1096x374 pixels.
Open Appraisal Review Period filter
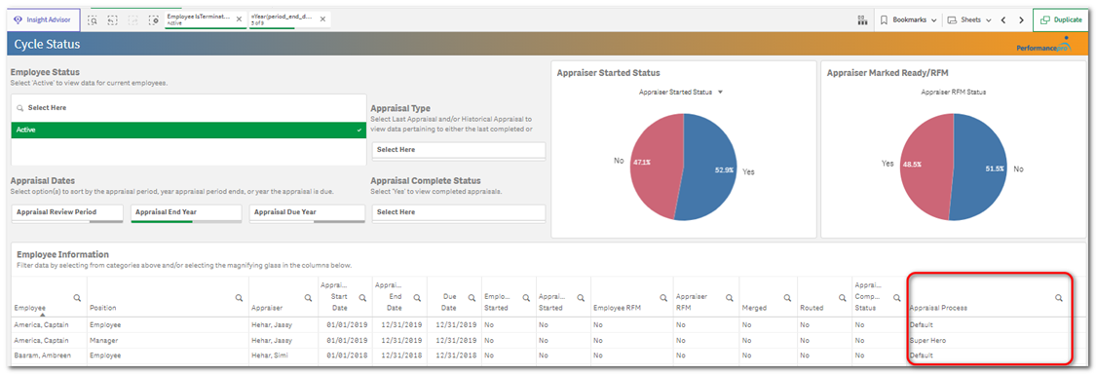[x=67, y=212]
